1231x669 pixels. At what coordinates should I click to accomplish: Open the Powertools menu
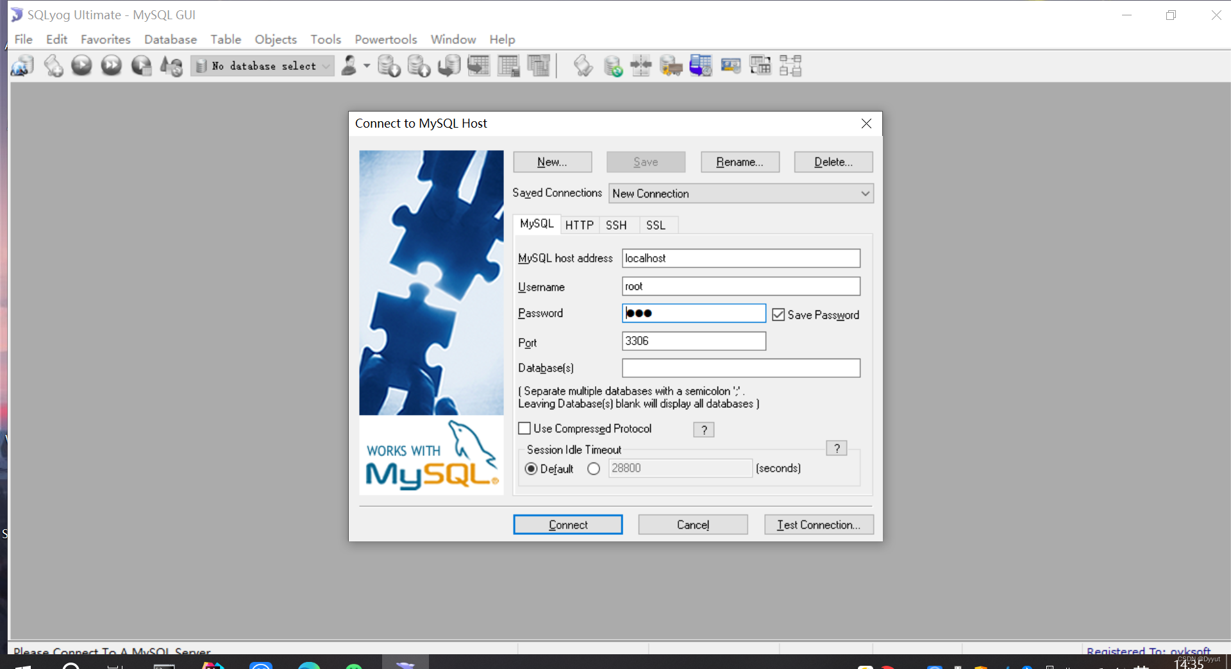coord(386,39)
